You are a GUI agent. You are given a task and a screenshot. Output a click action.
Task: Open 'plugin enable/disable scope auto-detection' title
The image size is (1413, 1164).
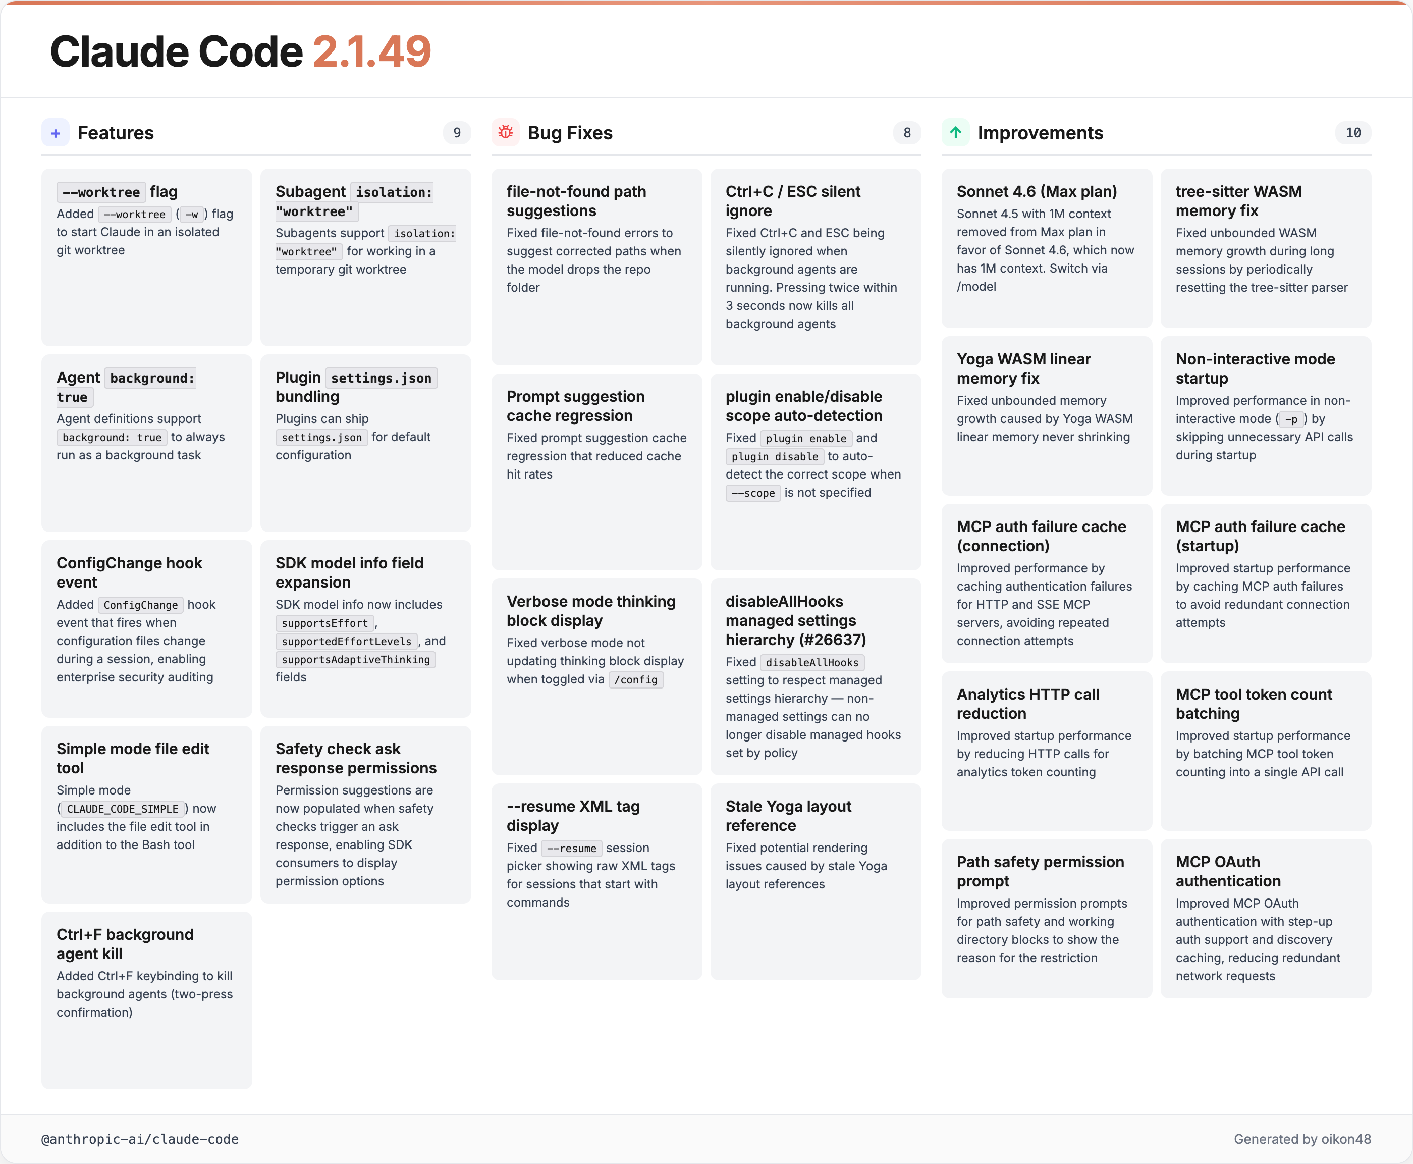[804, 406]
